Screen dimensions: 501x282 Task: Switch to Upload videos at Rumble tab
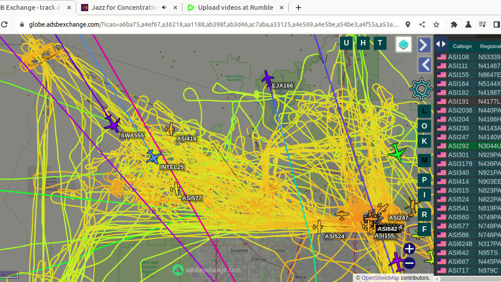235,7
